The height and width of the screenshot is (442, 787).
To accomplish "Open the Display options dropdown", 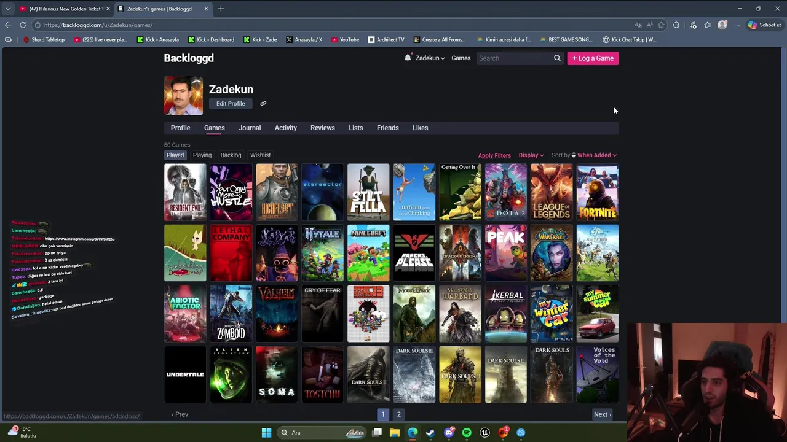I will [x=531, y=155].
